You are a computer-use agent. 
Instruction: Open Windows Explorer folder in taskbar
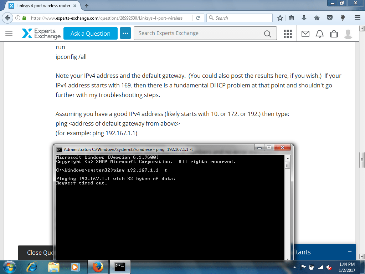point(53,267)
